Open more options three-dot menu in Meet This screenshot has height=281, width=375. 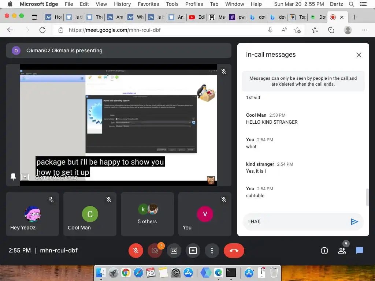click(212, 250)
